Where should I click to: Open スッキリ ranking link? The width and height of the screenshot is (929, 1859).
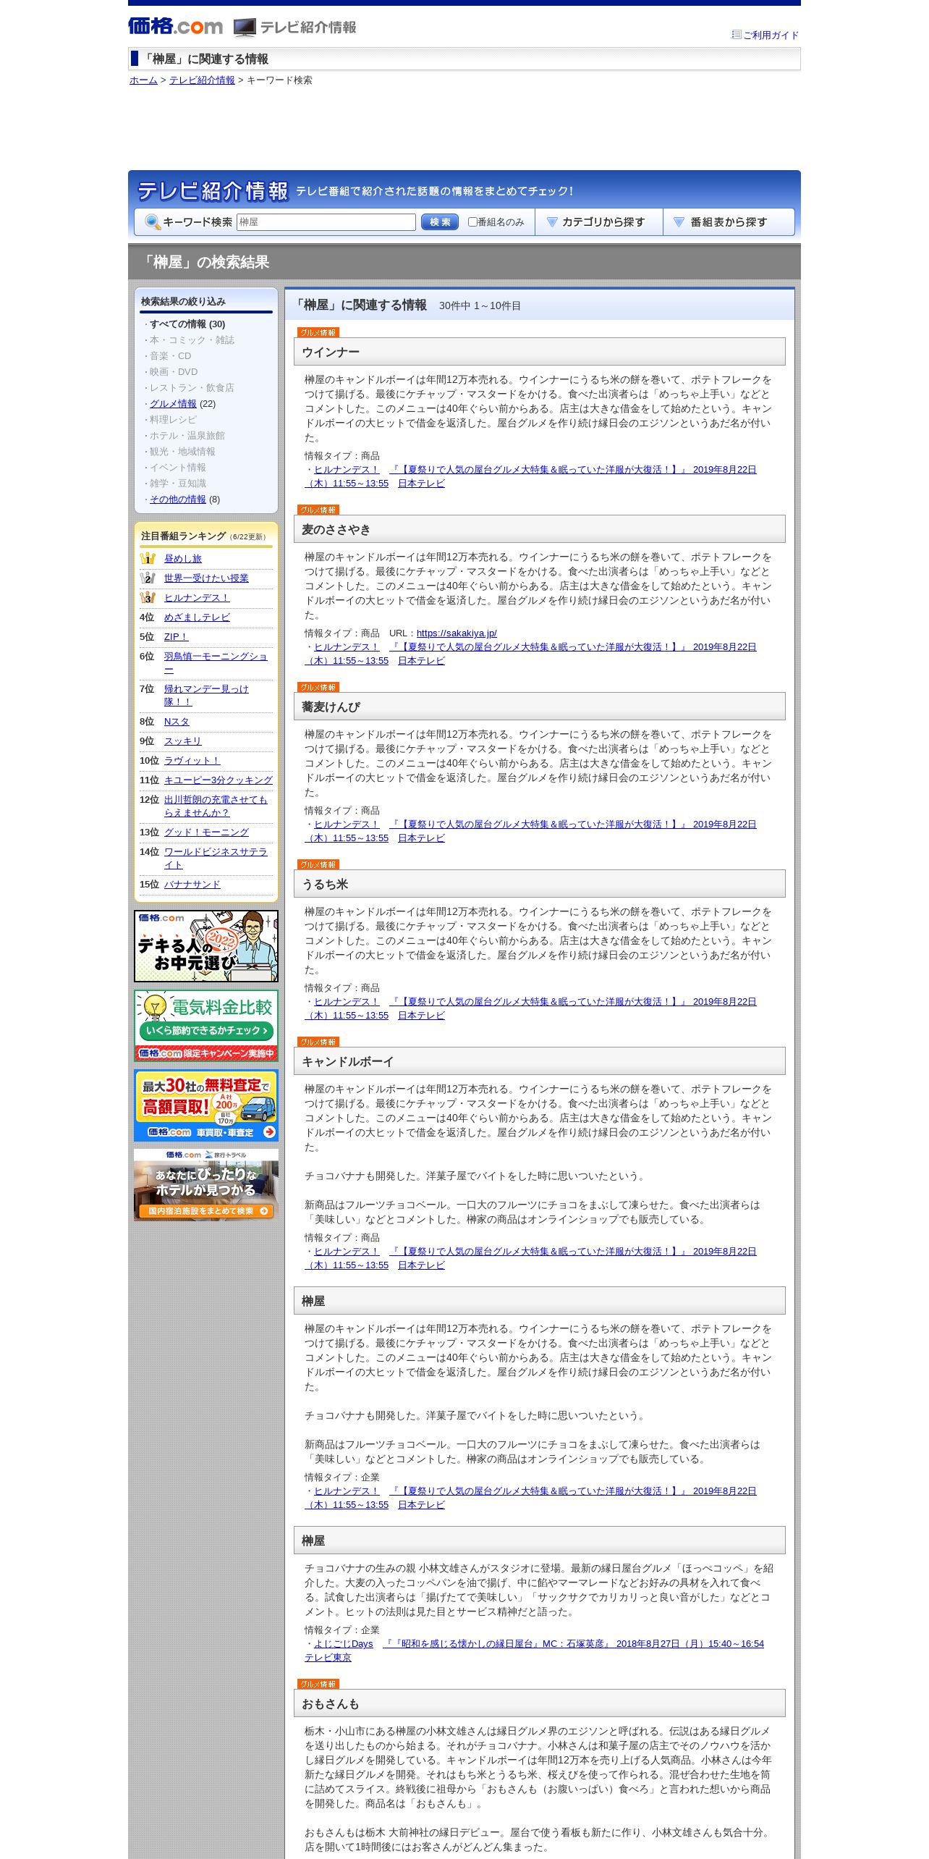[x=183, y=741]
